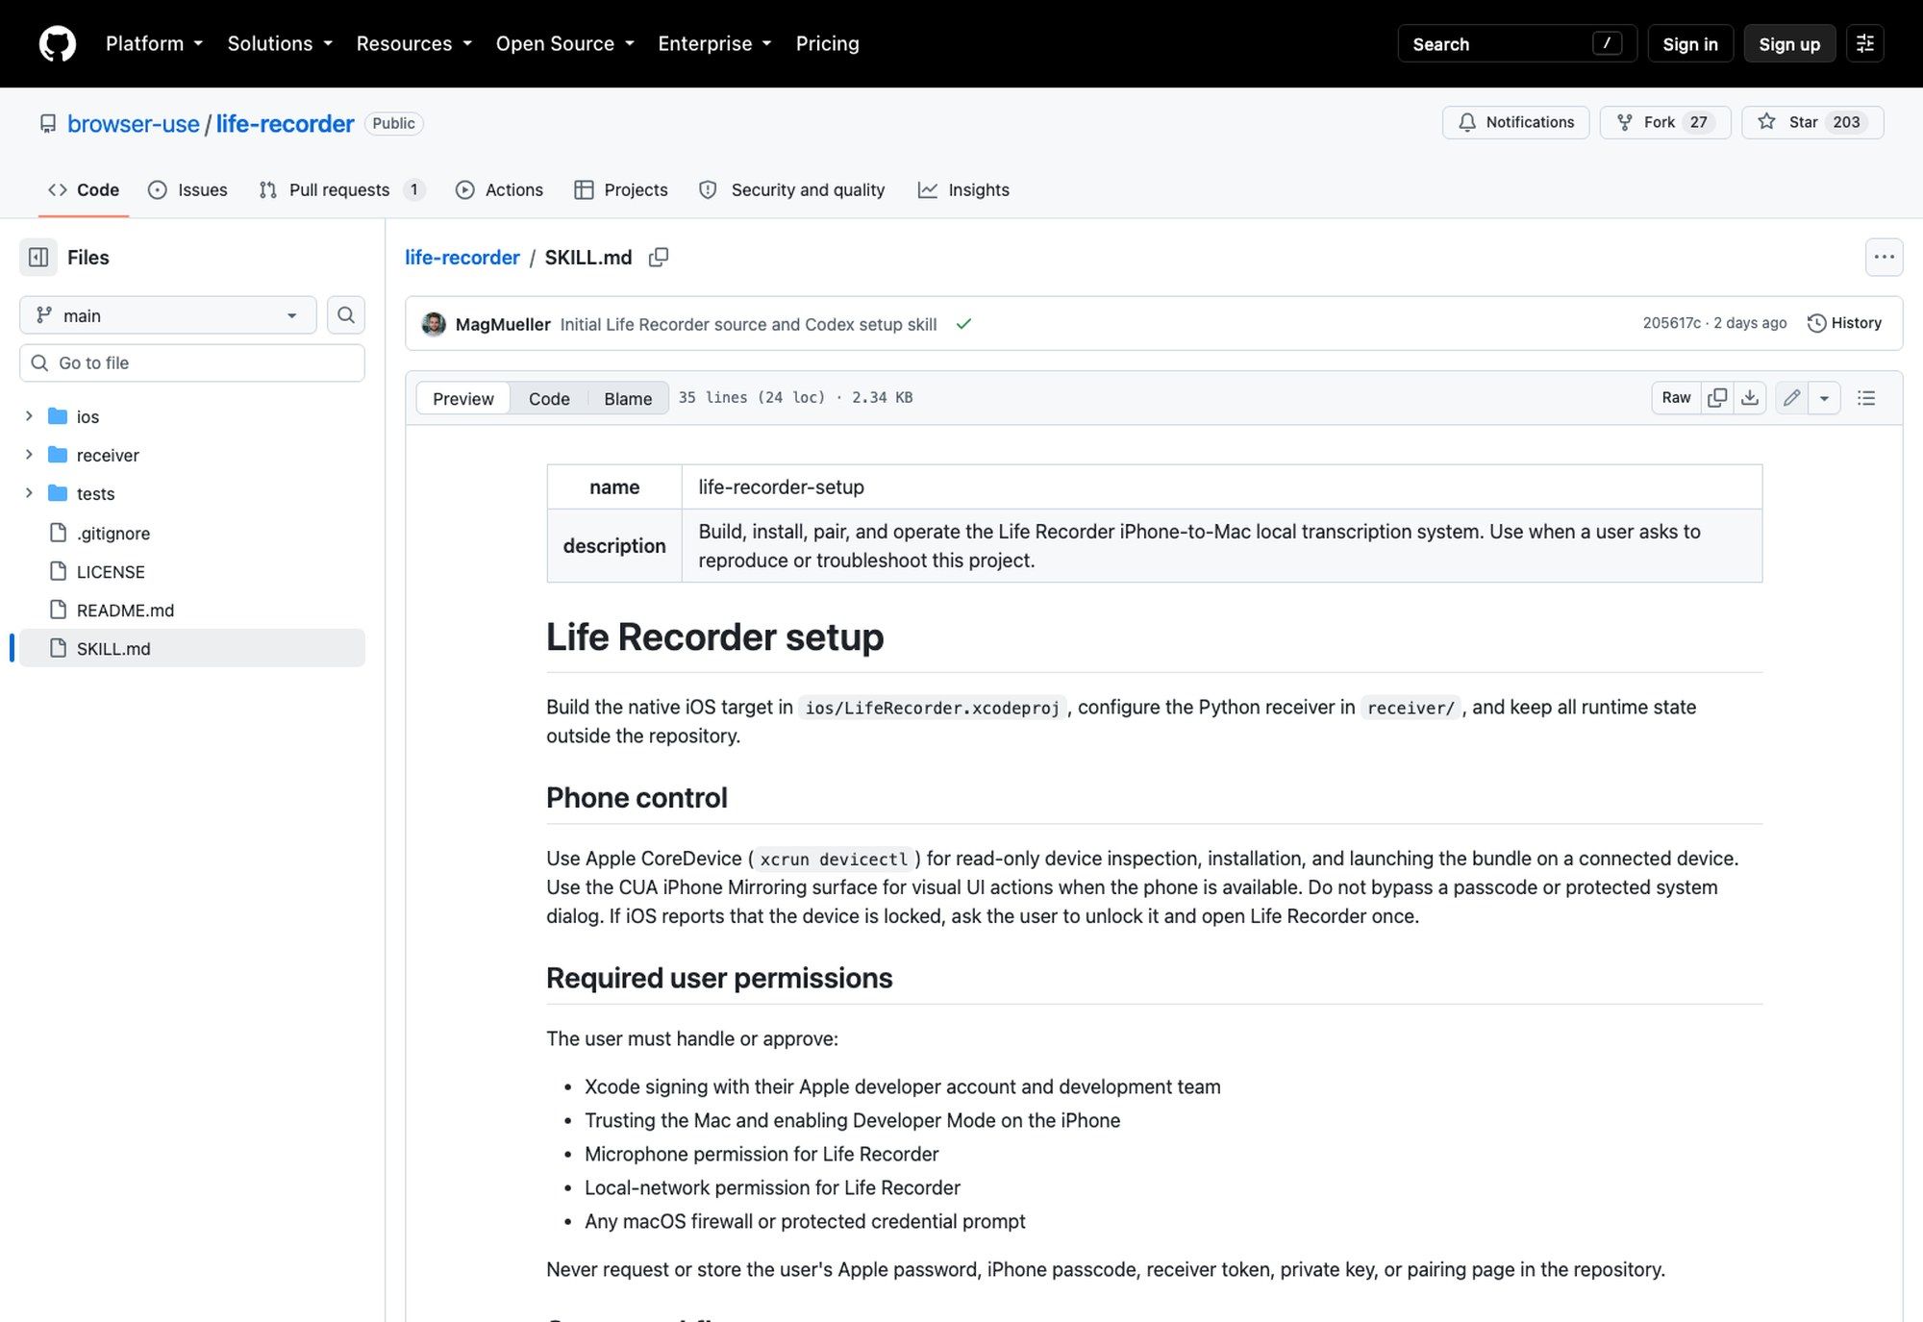This screenshot has width=1923, height=1322.
Task: Open the Platform menu
Action: [x=155, y=44]
